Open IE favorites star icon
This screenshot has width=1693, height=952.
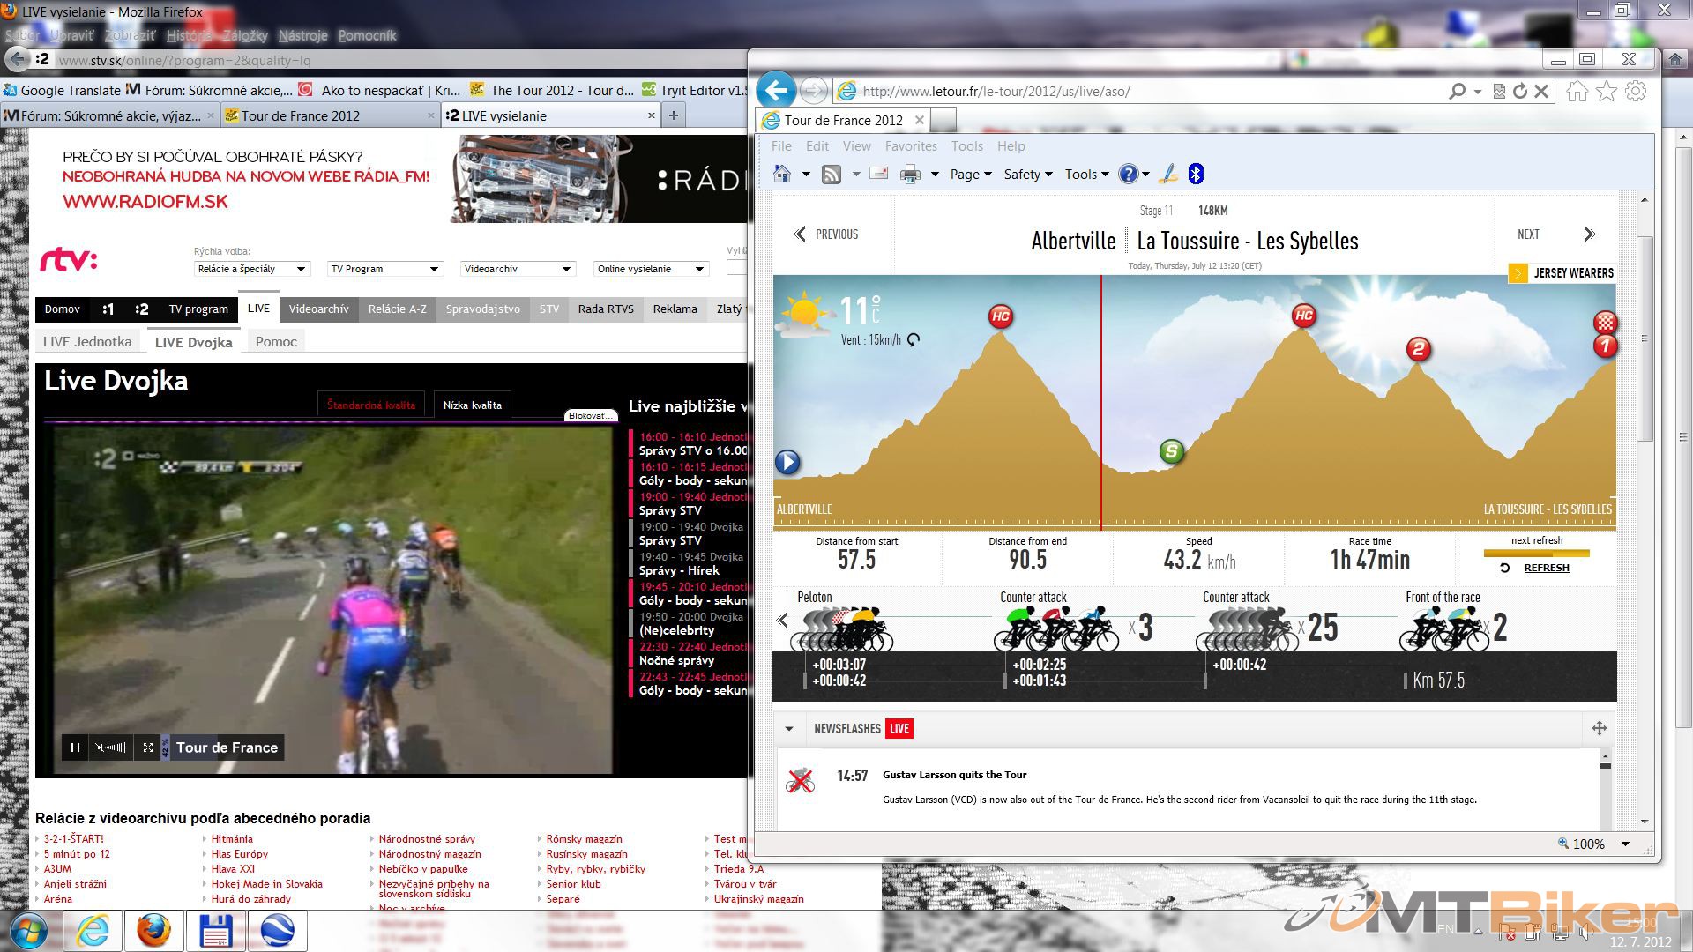[x=1607, y=91]
